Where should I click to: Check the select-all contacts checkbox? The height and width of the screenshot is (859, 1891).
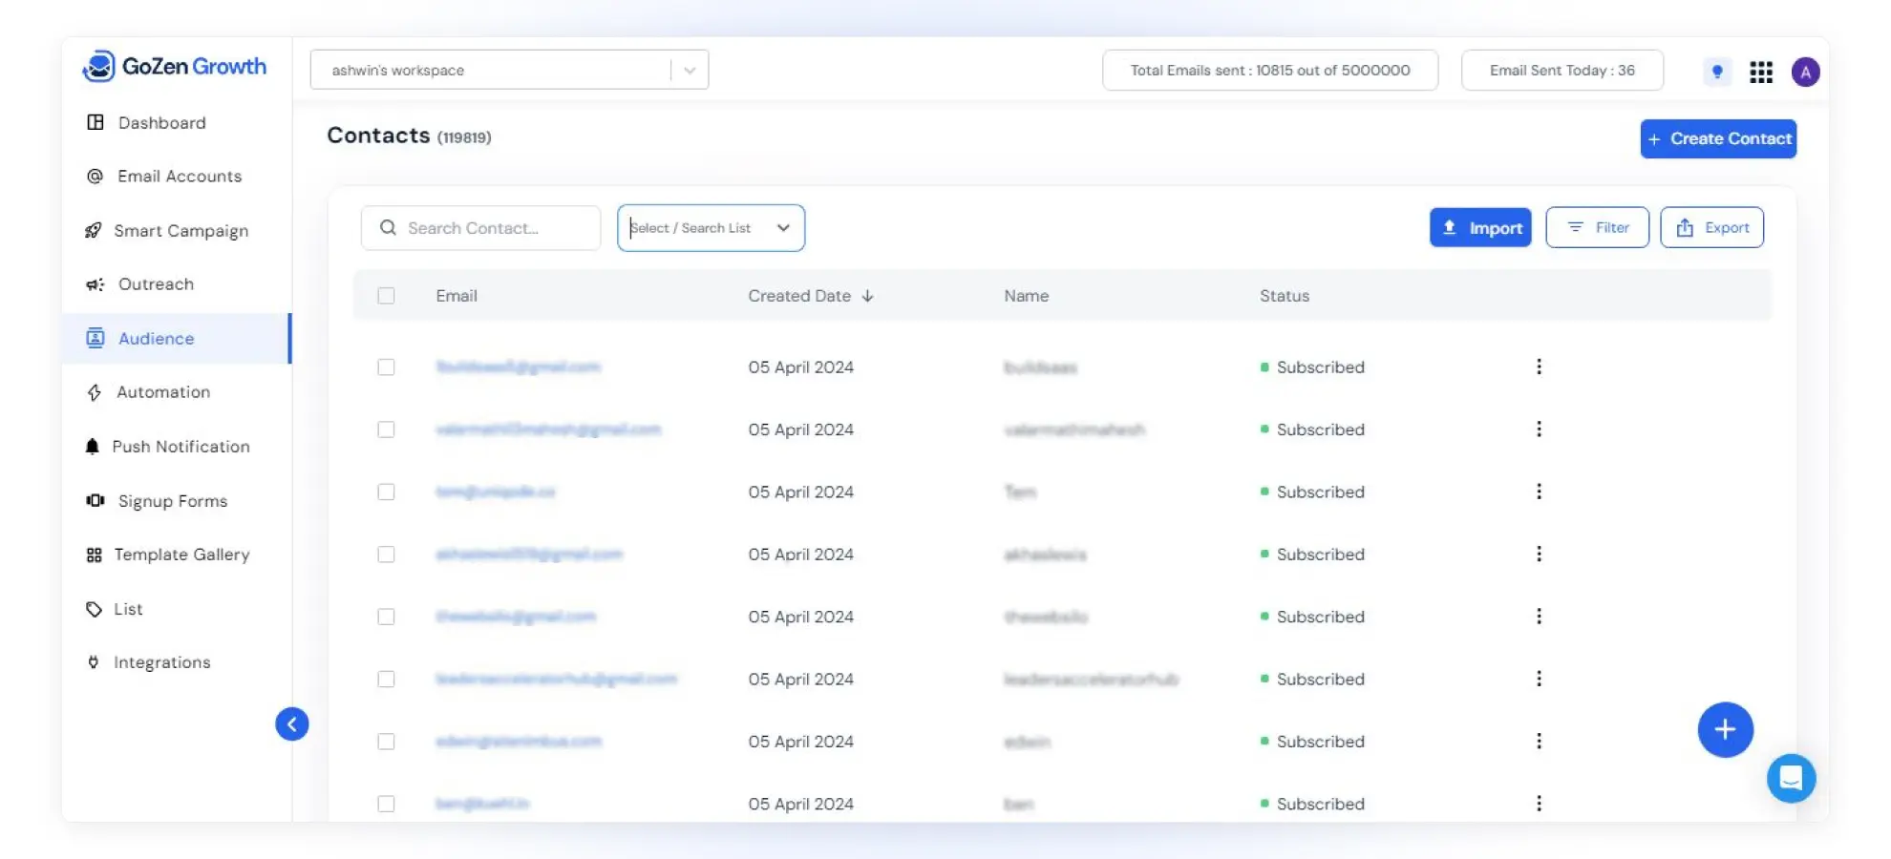[x=386, y=295]
